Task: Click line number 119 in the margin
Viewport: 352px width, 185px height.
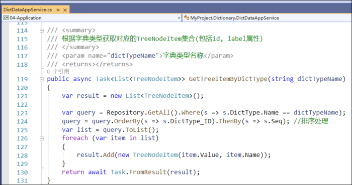Action: point(22,79)
